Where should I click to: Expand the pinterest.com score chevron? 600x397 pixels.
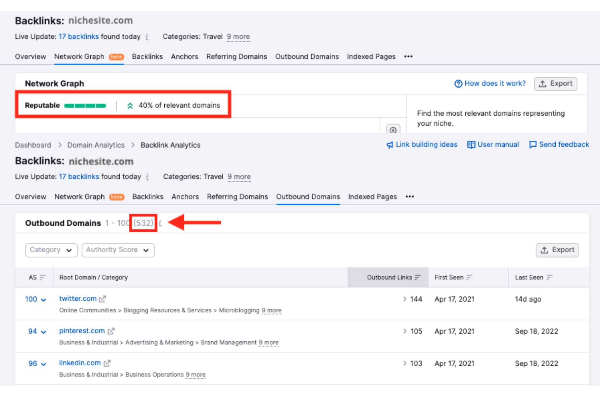44,332
